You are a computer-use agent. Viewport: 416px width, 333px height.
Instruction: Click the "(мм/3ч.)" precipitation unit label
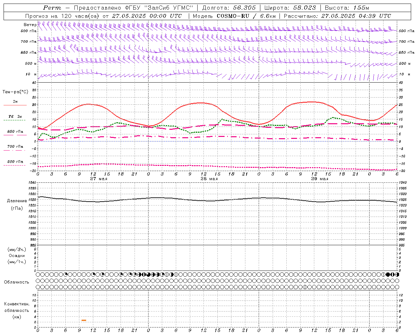(17, 249)
